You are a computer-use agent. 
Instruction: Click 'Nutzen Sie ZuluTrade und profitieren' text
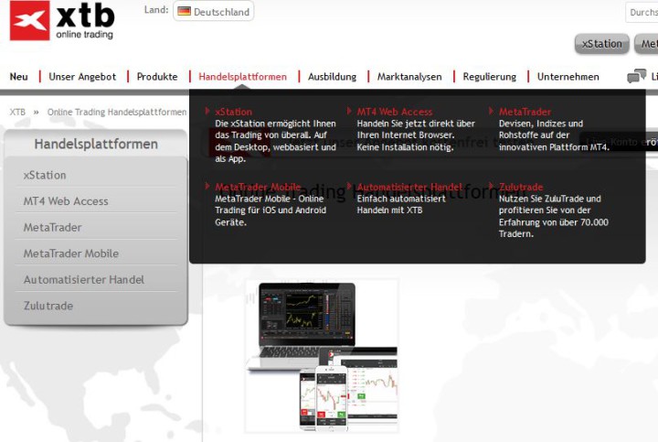[x=553, y=216]
